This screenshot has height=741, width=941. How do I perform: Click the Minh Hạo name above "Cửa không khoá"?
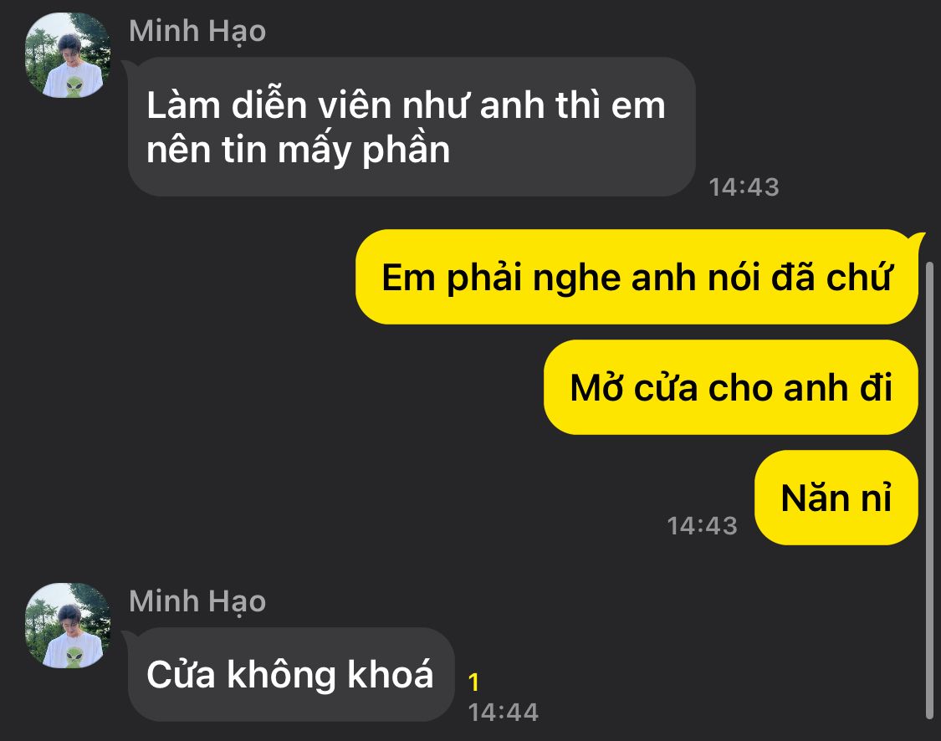(197, 601)
